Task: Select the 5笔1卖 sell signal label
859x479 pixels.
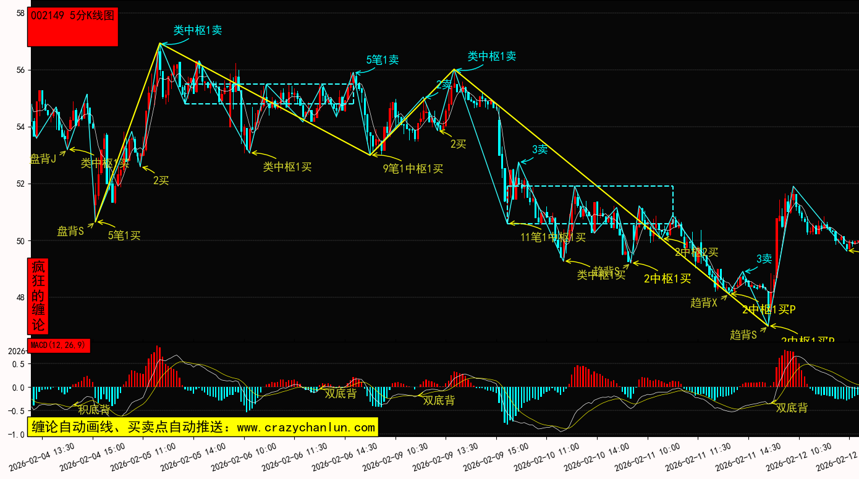Action: [382, 60]
